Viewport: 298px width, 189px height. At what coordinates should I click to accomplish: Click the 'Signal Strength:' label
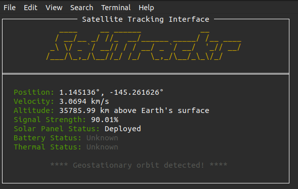coord(50,120)
